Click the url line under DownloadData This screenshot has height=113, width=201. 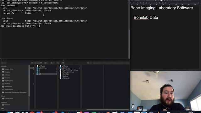tap(45, 8)
